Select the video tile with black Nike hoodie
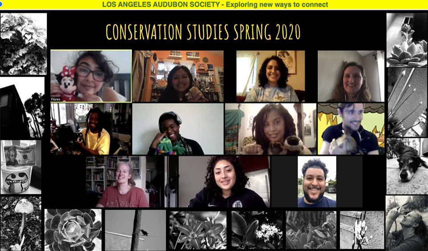 (x=224, y=182)
